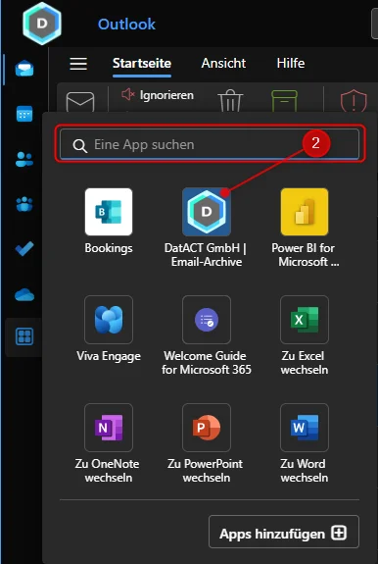Viewport: 378px width, 564px height.
Task: Open Welcome Guide for Microsoft 365
Action: 207,335
